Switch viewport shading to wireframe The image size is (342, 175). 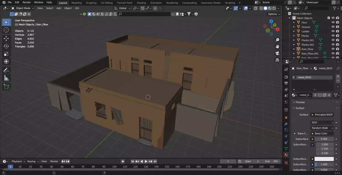[x=261, y=8]
